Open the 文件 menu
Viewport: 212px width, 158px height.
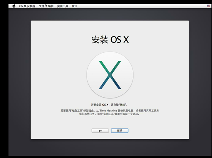tap(41, 6)
